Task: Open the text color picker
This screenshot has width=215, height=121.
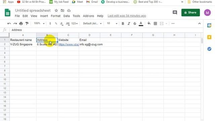Action: click(x=141, y=24)
